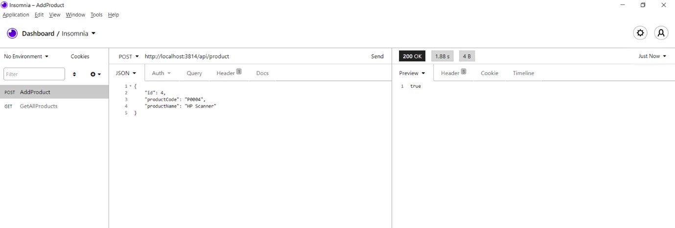Open the View menu
Image resolution: width=675 pixels, height=228 pixels.
coord(55,15)
